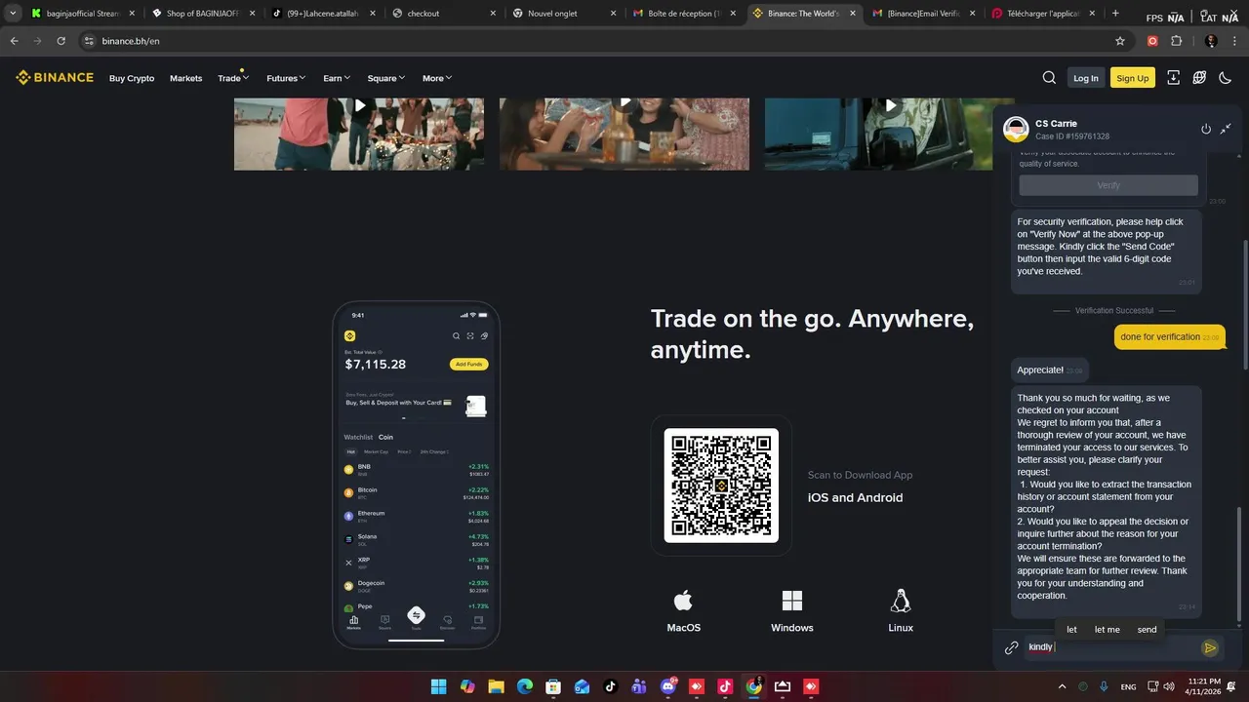Click the ENG language indicator
The height and width of the screenshot is (702, 1249).
click(x=1128, y=686)
